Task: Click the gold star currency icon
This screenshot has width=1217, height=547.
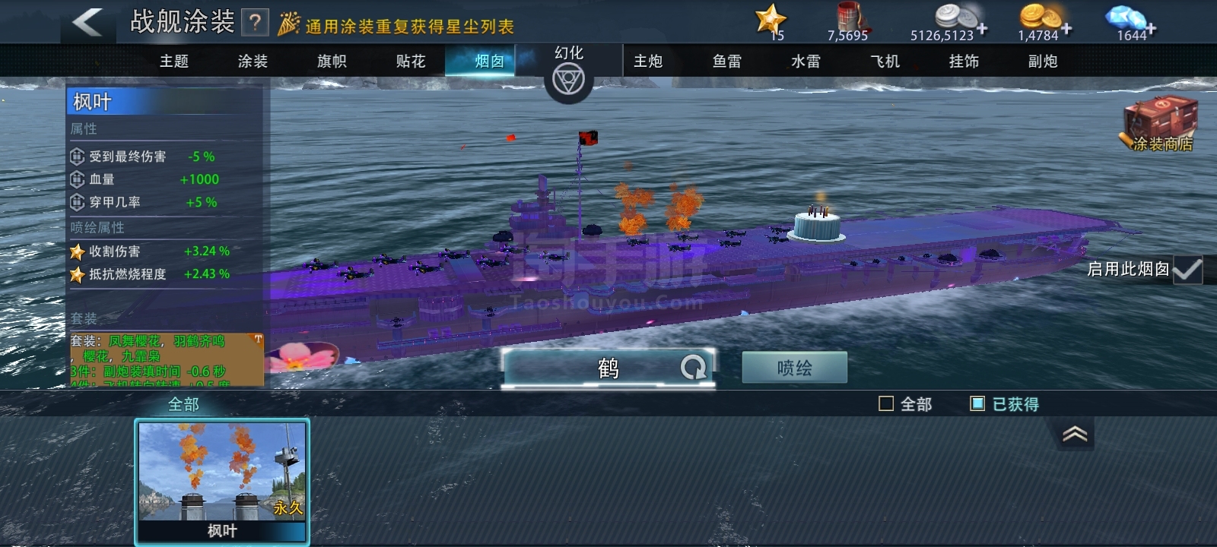Action: pos(770,18)
